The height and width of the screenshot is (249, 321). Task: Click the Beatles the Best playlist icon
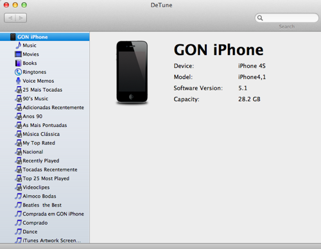pyautogui.click(x=19, y=205)
